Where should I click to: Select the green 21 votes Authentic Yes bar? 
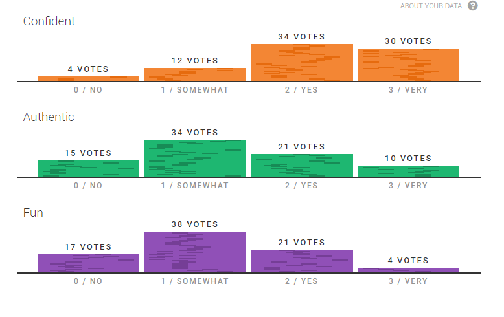point(302,166)
